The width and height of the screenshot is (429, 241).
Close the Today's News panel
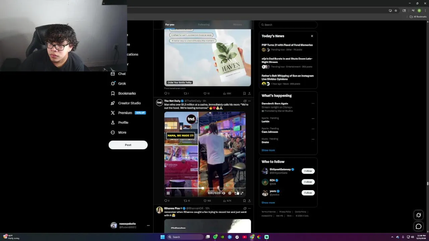point(312,36)
